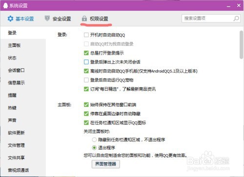Image resolution: width=244 pixels, height=177 pixels.
Task: Open 声音 settings in sidebar
Action: (23, 120)
